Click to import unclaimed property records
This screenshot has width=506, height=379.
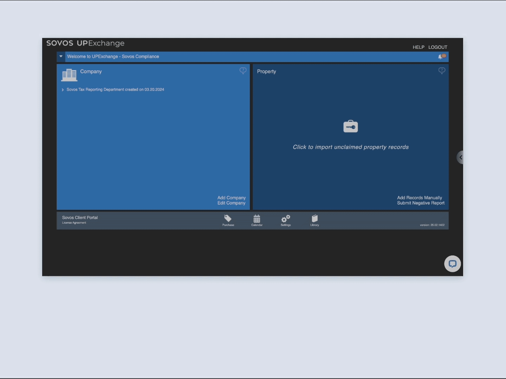coord(351,147)
